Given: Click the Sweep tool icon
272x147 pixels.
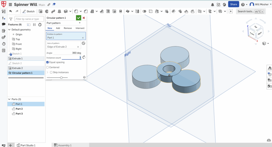Looking at the screenshot, I should [53, 11].
